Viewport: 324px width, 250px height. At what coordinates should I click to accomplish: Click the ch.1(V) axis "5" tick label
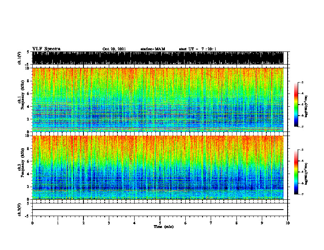[x=28, y=52]
